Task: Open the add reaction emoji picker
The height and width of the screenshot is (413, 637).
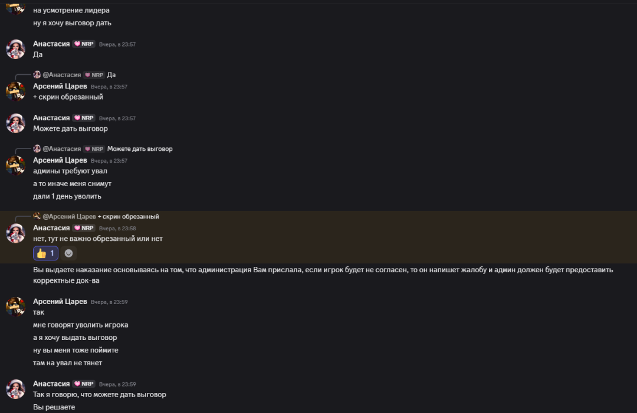Action: [x=68, y=253]
